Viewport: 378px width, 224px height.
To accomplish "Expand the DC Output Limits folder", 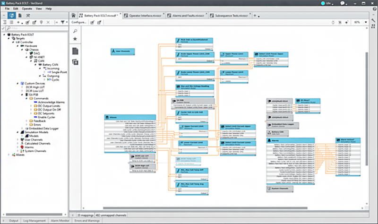I will point(31,106).
